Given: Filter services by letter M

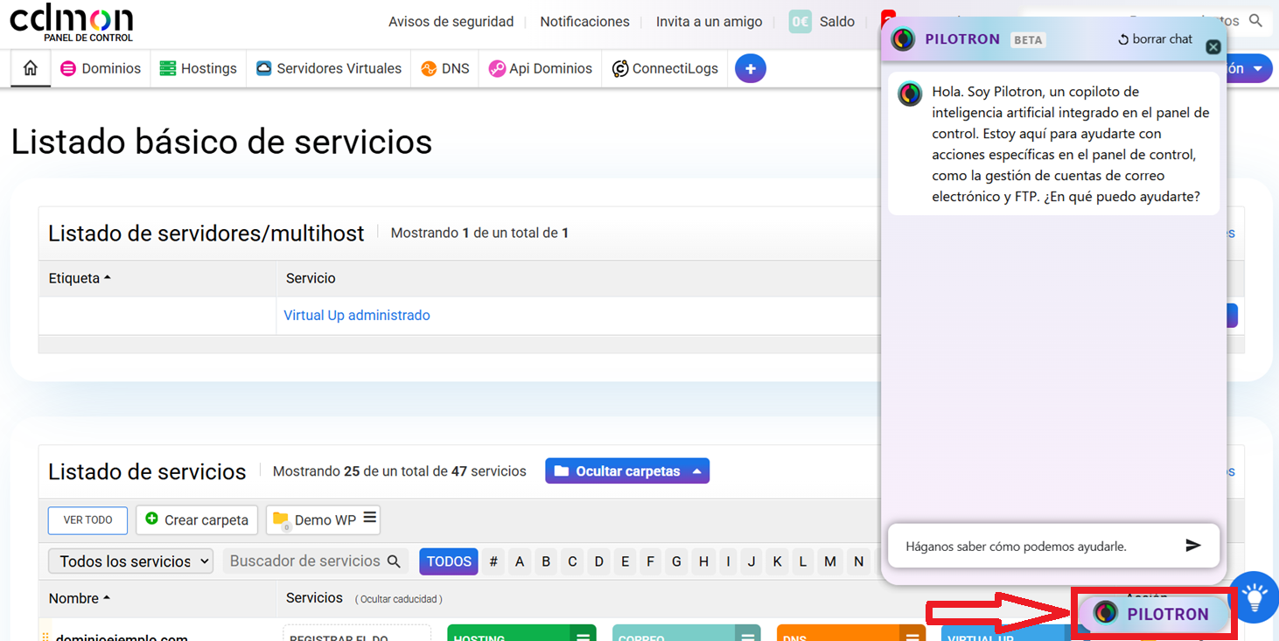Looking at the screenshot, I should pos(830,561).
